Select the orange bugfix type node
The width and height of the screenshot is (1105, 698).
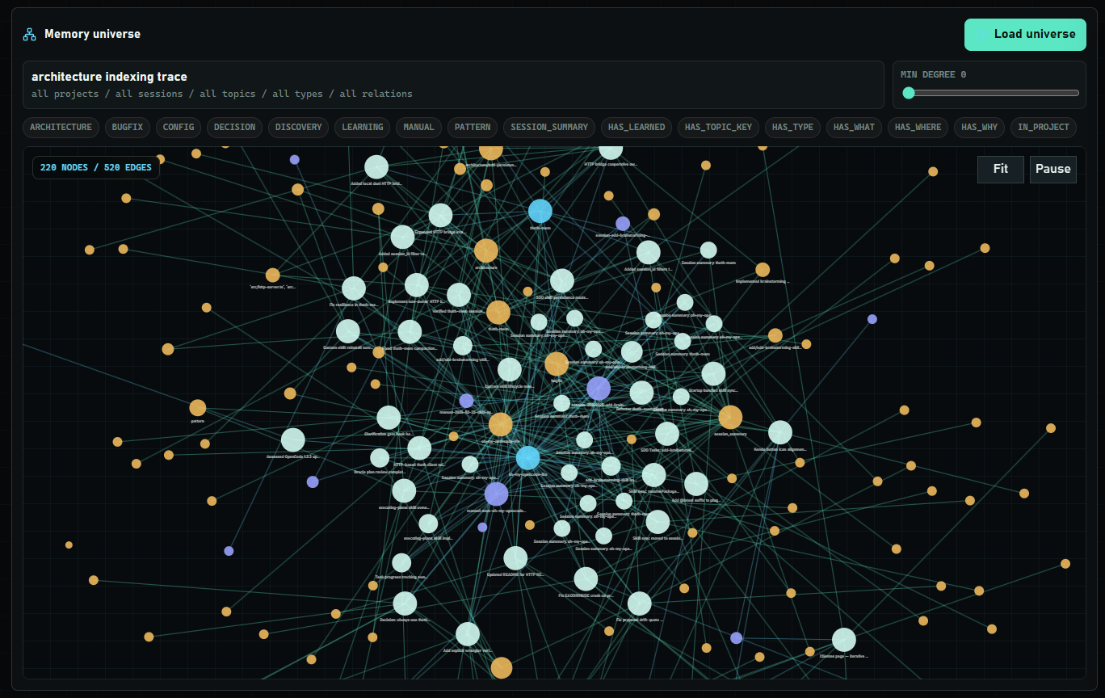[x=557, y=364]
